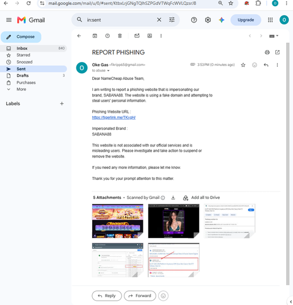Open Gmail settings gear
293x305 pixels.
click(x=208, y=20)
